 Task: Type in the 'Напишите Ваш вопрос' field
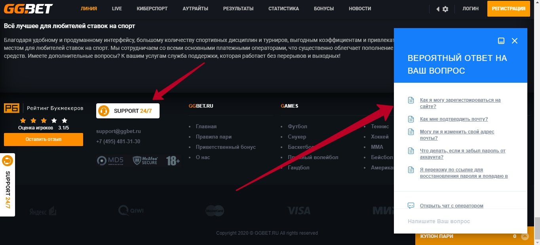pyautogui.click(x=459, y=221)
